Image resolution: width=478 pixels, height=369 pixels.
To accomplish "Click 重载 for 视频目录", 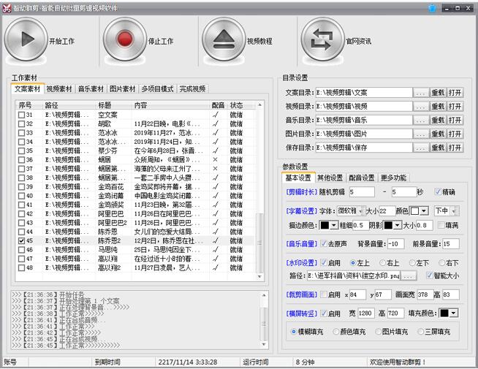I will tap(438, 107).
